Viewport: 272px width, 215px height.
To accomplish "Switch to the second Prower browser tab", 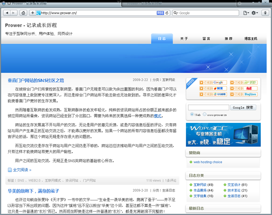I will click(179, 3).
